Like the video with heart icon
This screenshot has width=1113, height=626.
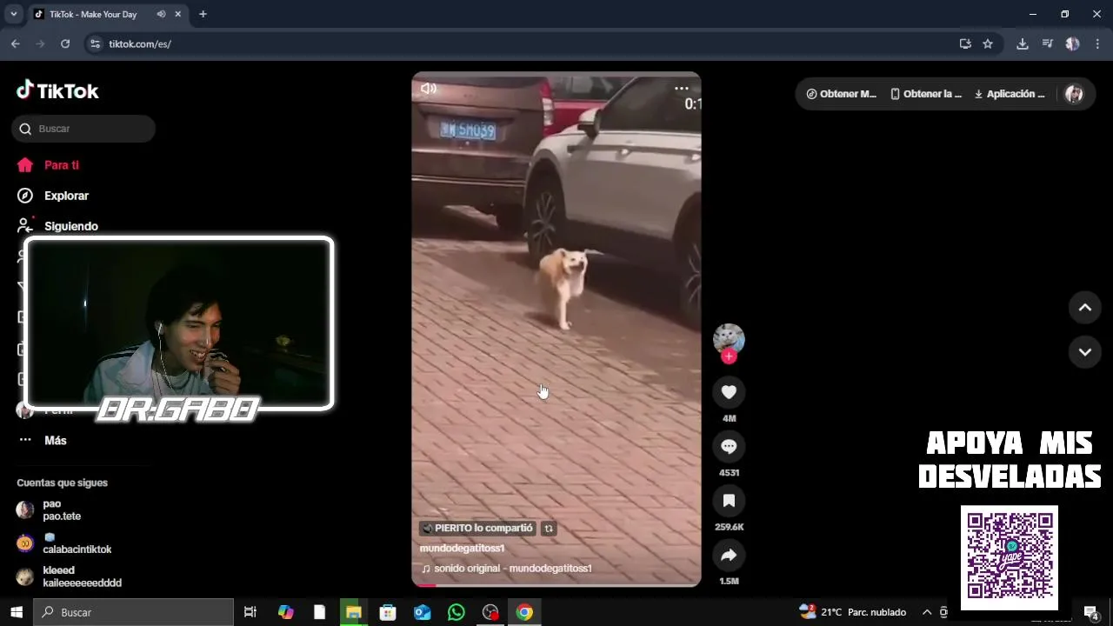click(729, 392)
